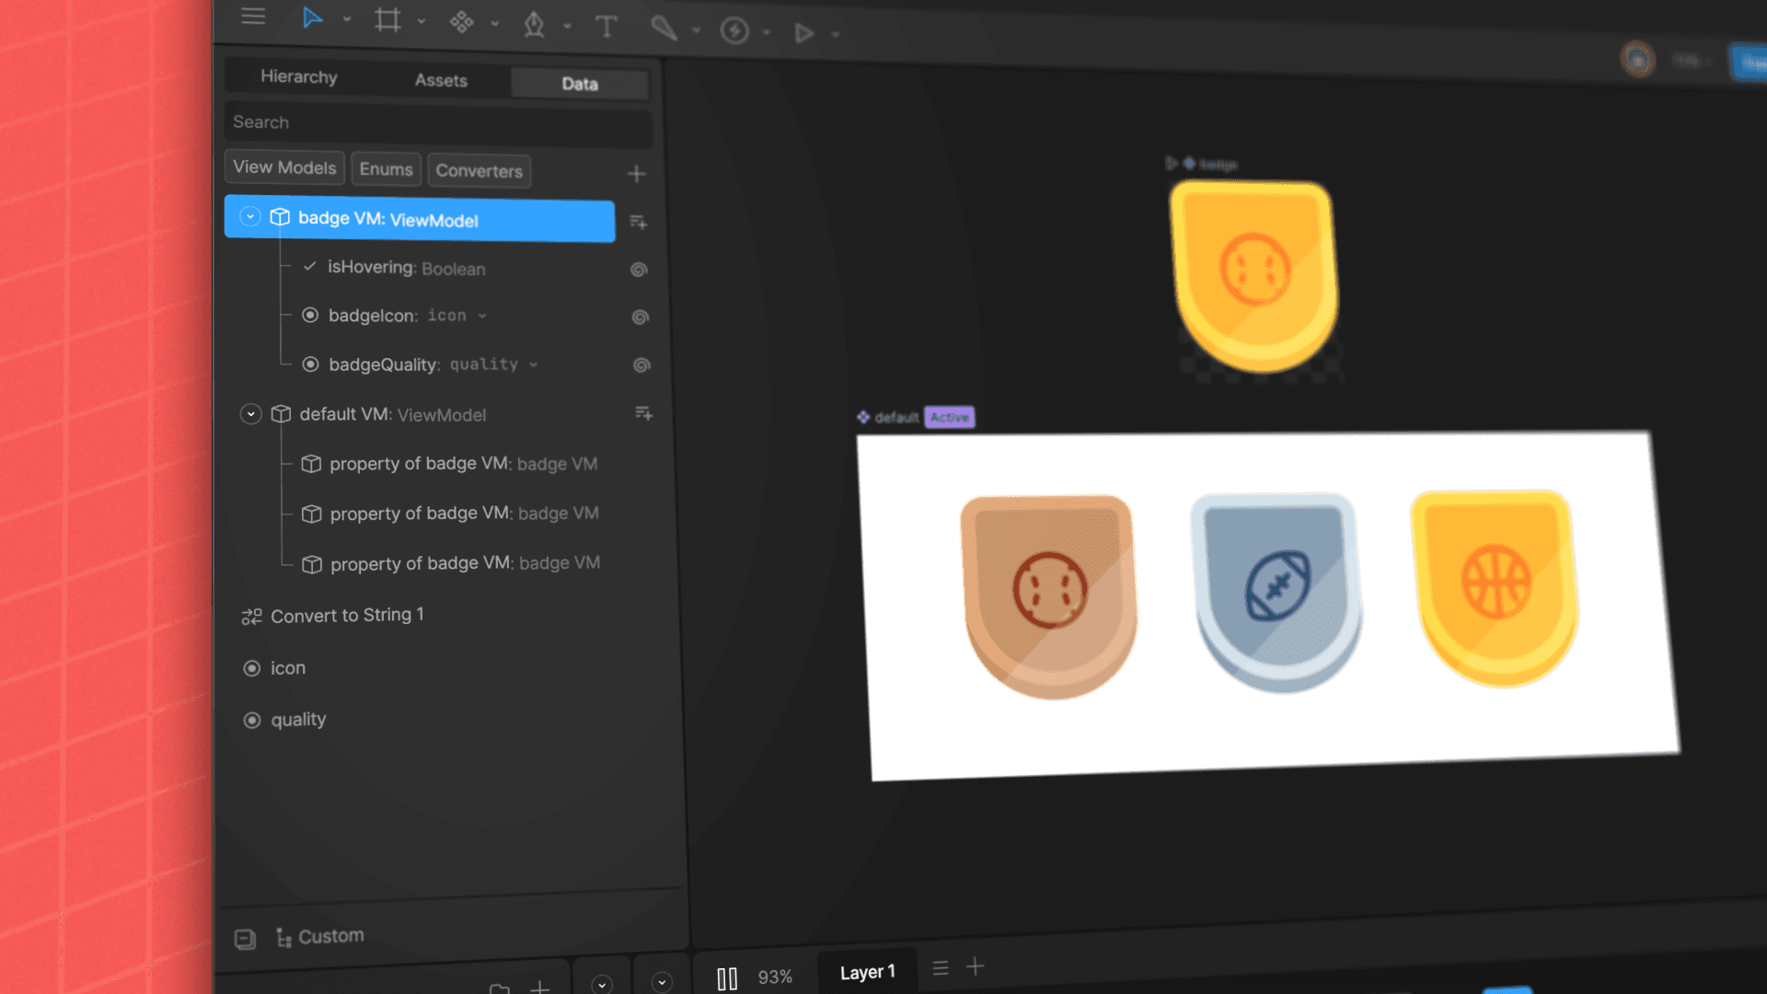Select the Pen tool

pyautogui.click(x=534, y=25)
